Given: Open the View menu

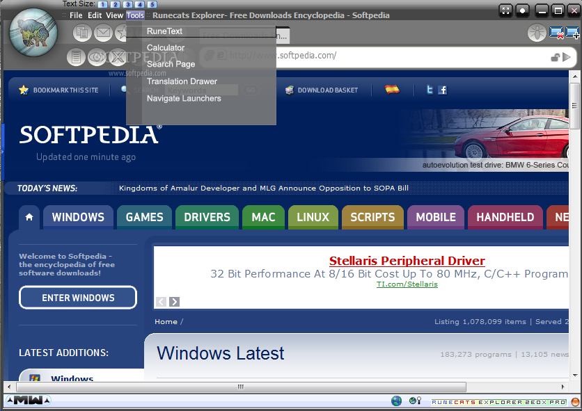Looking at the screenshot, I should (x=114, y=15).
